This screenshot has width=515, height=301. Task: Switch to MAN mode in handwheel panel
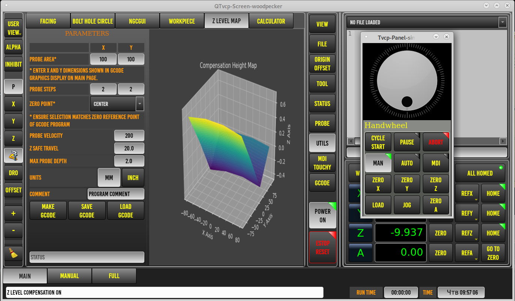coord(378,163)
